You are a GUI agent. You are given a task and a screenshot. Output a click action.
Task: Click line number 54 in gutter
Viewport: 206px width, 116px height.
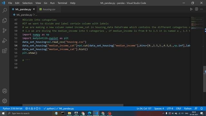click(x=16, y=45)
